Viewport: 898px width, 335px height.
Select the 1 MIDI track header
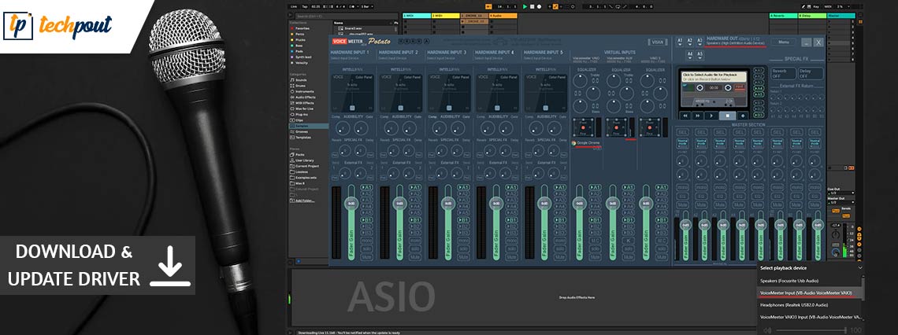417,16
